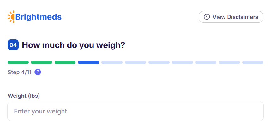Select the first green progress segment
The image size is (270, 128).
click(18, 62)
